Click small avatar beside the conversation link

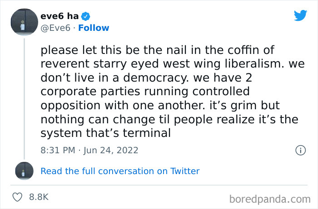click(25, 171)
